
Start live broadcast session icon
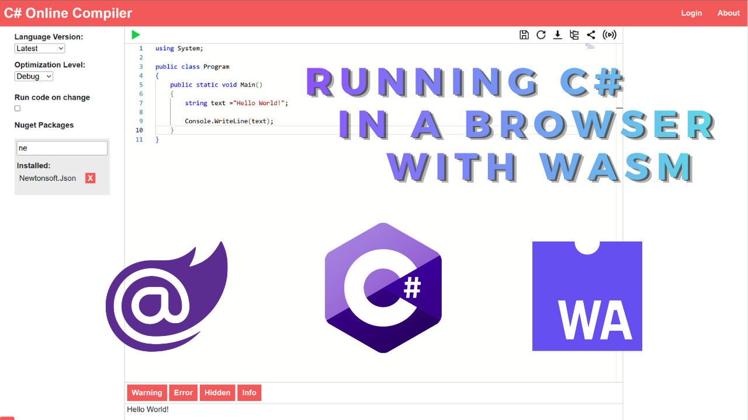610,35
